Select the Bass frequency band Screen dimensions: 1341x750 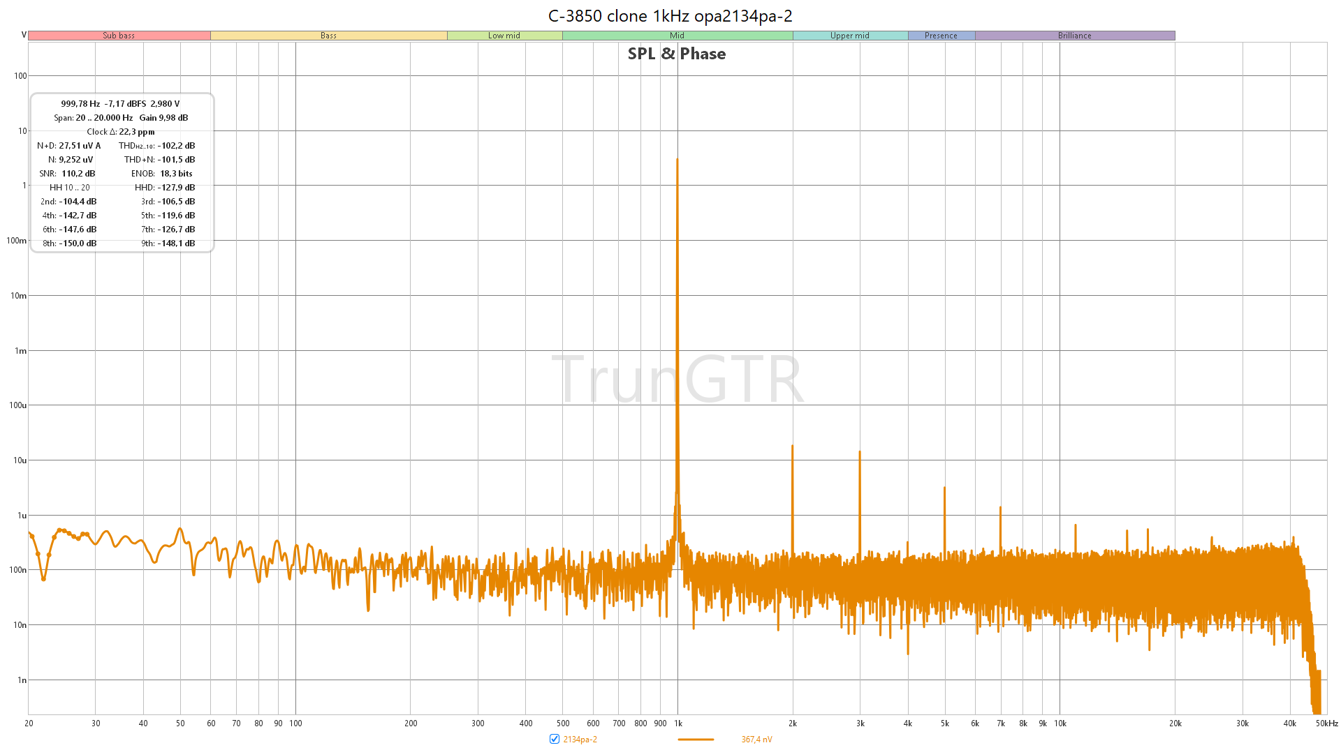click(x=328, y=36)
